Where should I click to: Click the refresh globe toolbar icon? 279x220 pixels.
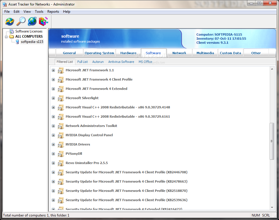(x=10, y=21)
